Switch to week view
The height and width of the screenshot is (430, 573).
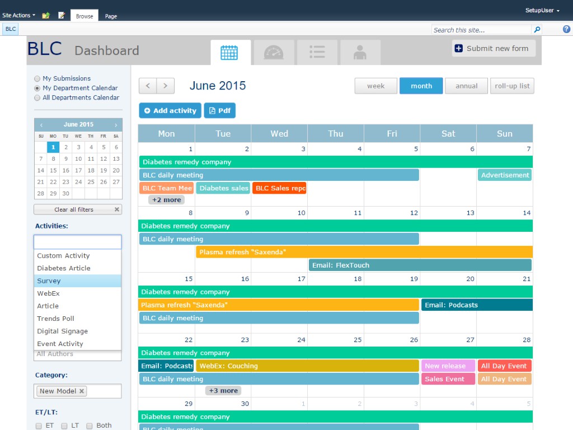click(x=375, y=86)
